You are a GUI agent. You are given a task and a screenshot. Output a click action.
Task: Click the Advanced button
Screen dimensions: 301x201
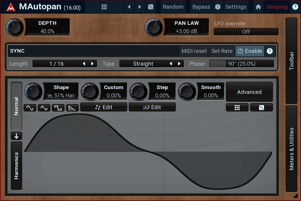249,92
